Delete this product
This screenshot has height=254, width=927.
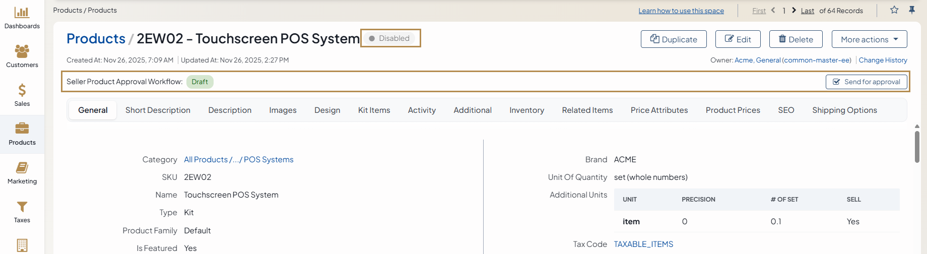click(x=796, y=39)
